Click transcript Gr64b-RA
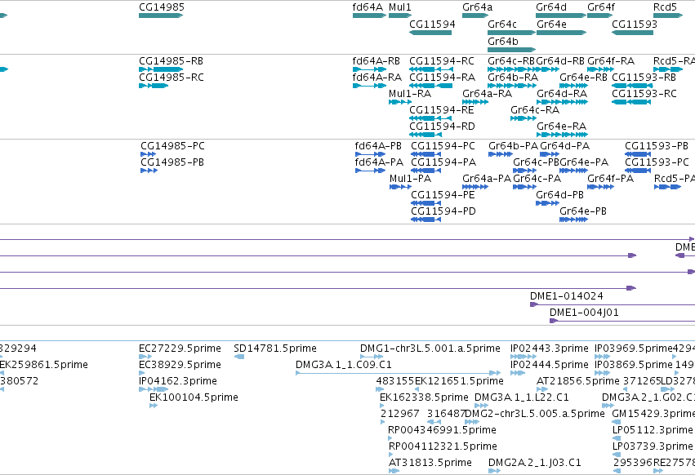The width and height of the screenshot is (695, 475). point(511,86)
